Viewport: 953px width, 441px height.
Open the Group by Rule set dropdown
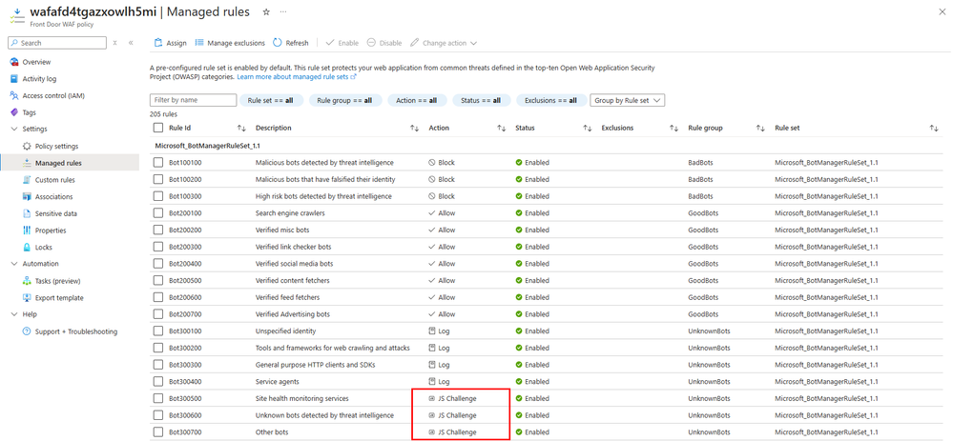click(628, 101)
